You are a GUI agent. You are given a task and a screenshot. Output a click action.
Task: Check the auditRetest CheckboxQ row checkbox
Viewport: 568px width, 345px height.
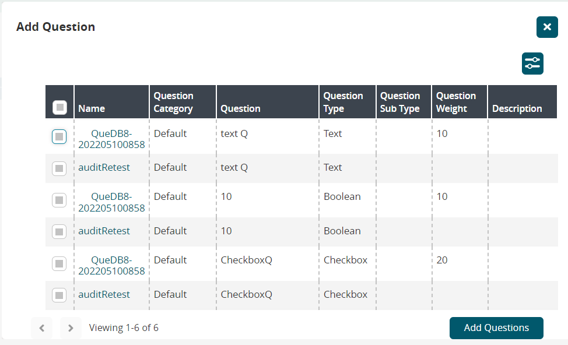[59, 295]
